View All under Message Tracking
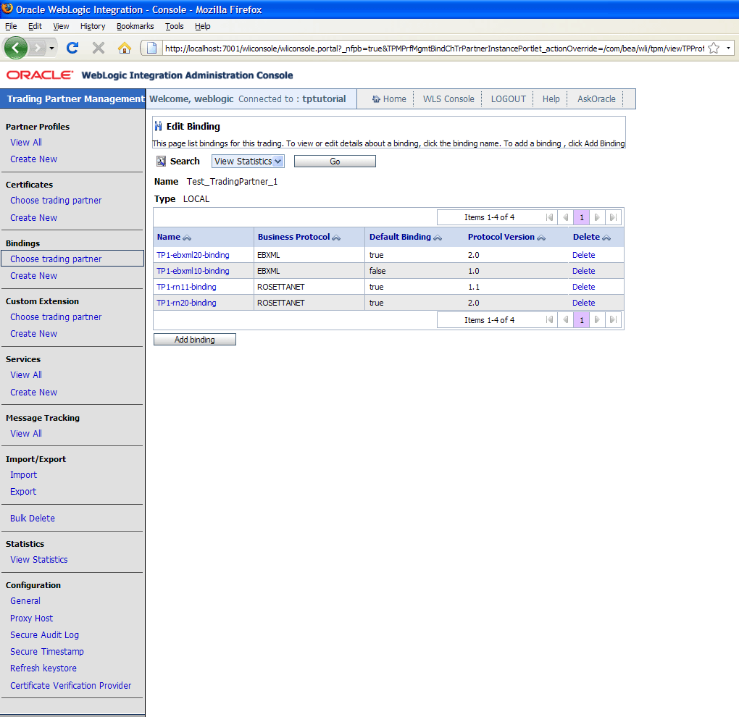Image resolution: width=739 pixels, height=717 pixels. pos(26,433)
